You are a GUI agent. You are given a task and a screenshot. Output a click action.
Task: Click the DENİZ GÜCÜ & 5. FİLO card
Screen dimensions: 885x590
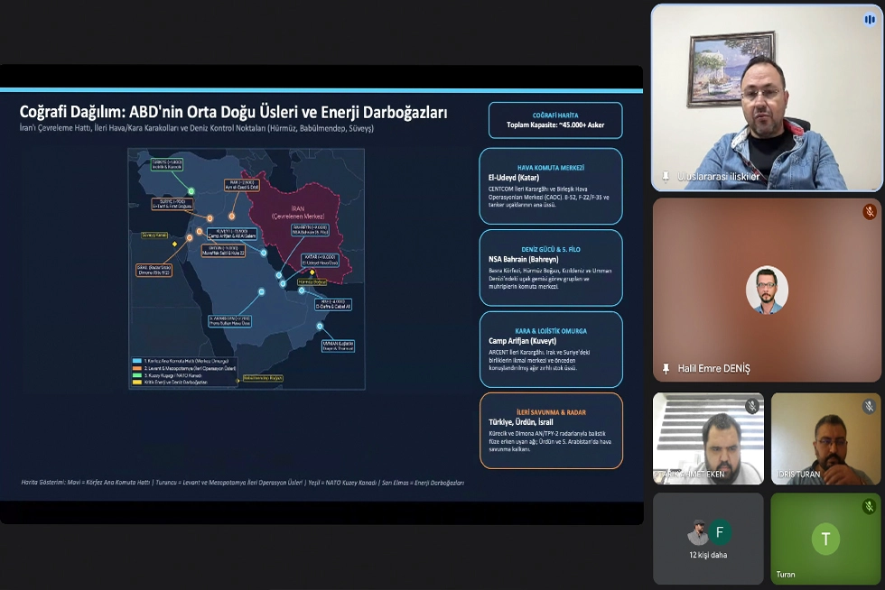[x=551, y=267]
